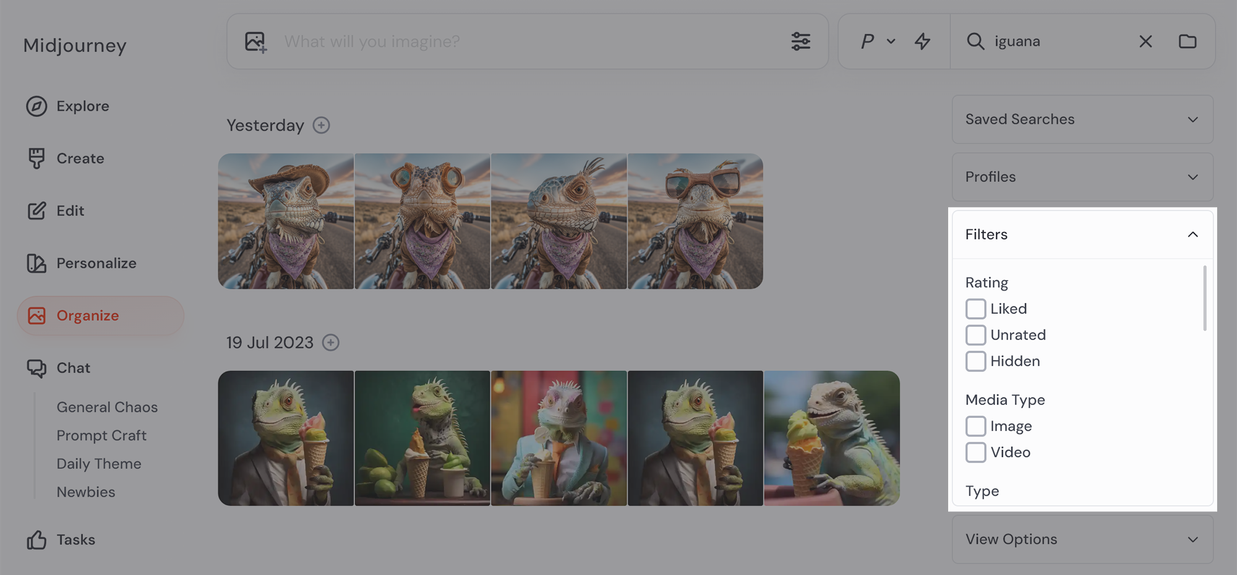Image resolution: width=1237 pixels, height=575 pixels.
Task: Click the add image icon in prompt bar
Action: (255, 42)
